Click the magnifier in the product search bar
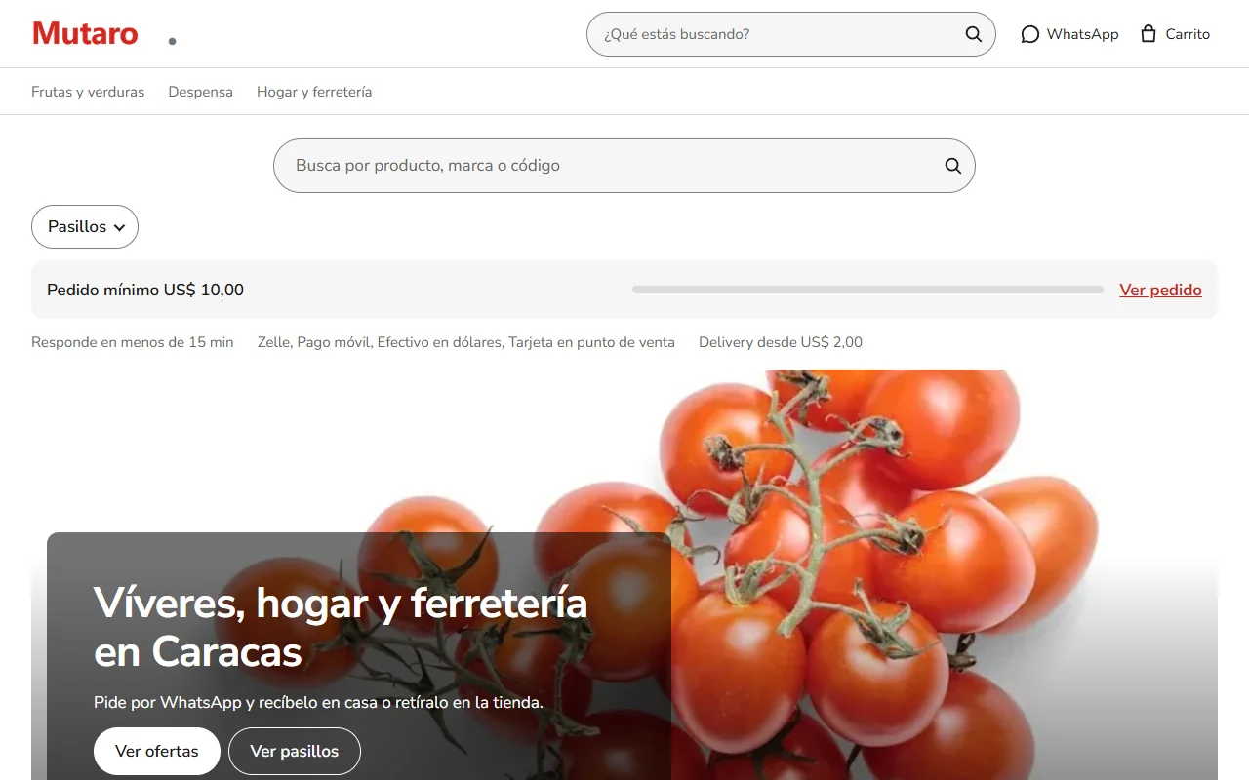Viewport: 1249px width, 780px height. click(x=952, y=166)
